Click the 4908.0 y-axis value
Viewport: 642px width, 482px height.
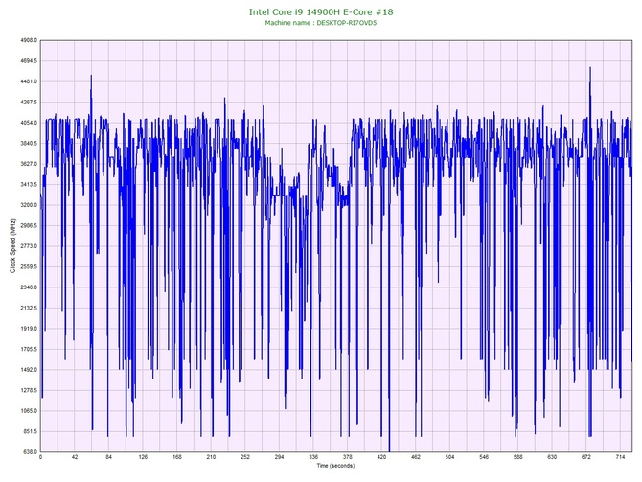(29, 40)
